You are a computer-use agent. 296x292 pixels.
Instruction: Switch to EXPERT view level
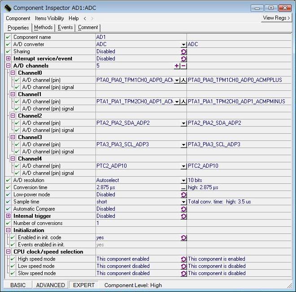(83, 285)
